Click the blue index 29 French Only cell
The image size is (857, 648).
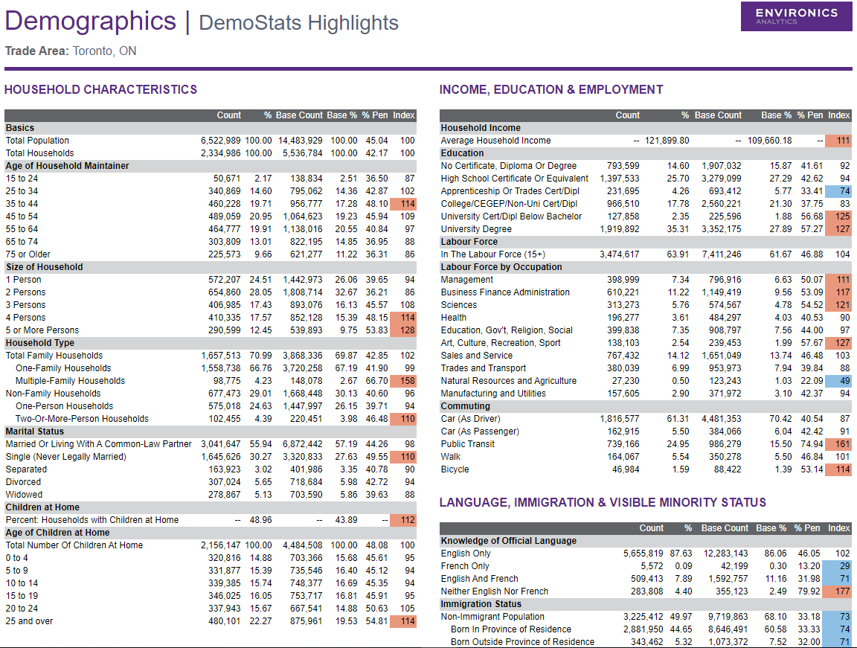click(838, 566)
